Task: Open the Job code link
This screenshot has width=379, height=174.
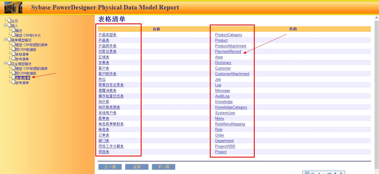Action: pos(218,79)
